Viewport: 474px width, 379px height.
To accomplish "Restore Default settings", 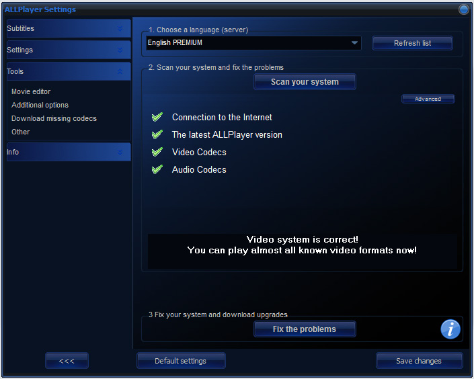I will point(181,361).
